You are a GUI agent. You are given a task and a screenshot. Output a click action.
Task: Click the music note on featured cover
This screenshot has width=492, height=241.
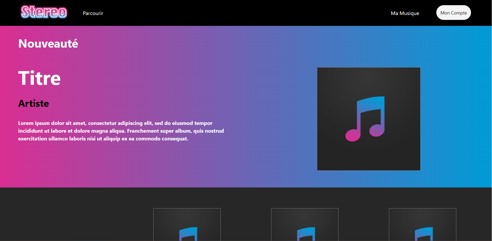365,119
